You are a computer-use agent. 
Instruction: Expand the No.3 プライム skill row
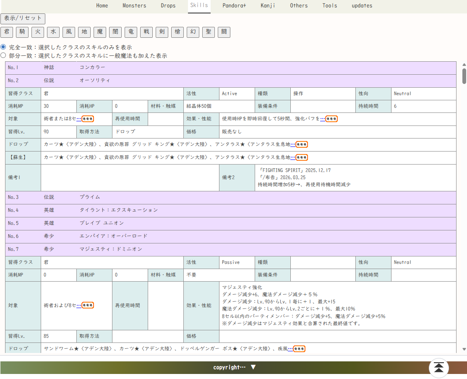point(230,197)
